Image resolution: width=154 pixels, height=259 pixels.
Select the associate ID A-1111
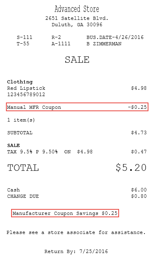(61, 44)
